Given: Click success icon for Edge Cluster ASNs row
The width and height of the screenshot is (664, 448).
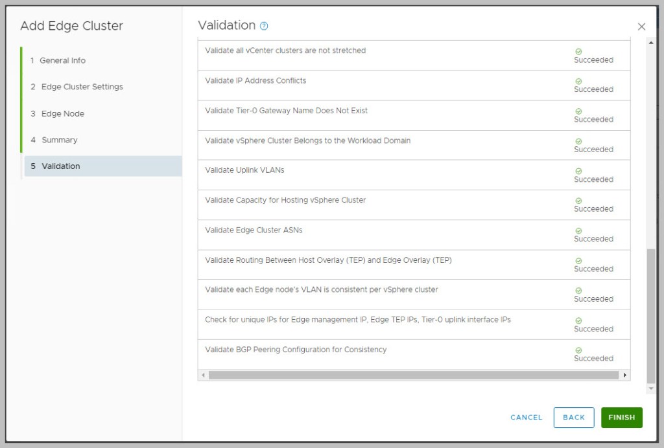Looking at the screenshot, I should 578,231.
